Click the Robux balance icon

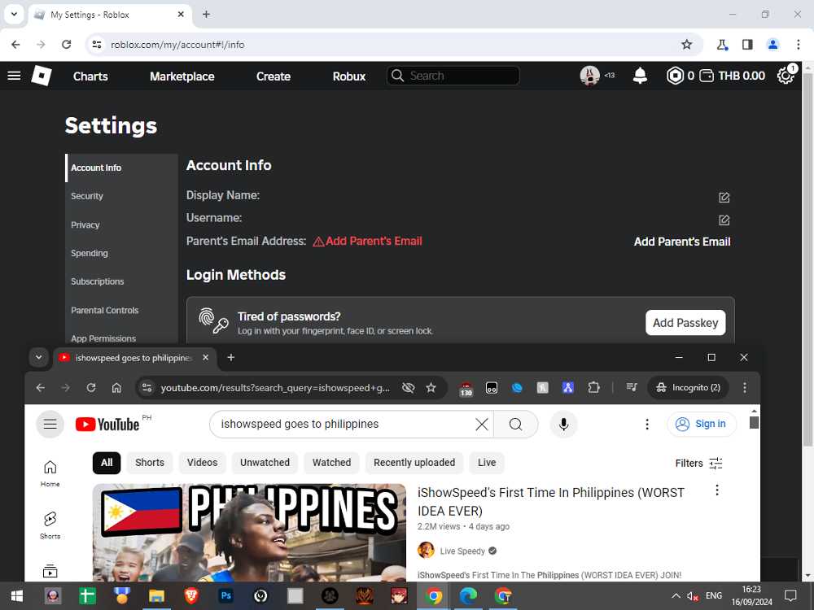pyautogui.click(x=675, y=76)
